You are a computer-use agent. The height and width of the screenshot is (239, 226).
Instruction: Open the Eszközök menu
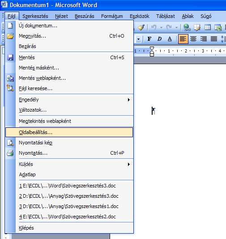(140, 16)
